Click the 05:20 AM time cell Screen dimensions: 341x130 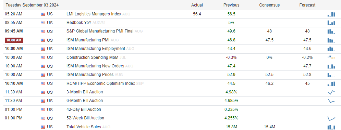(x=14, y=14)
